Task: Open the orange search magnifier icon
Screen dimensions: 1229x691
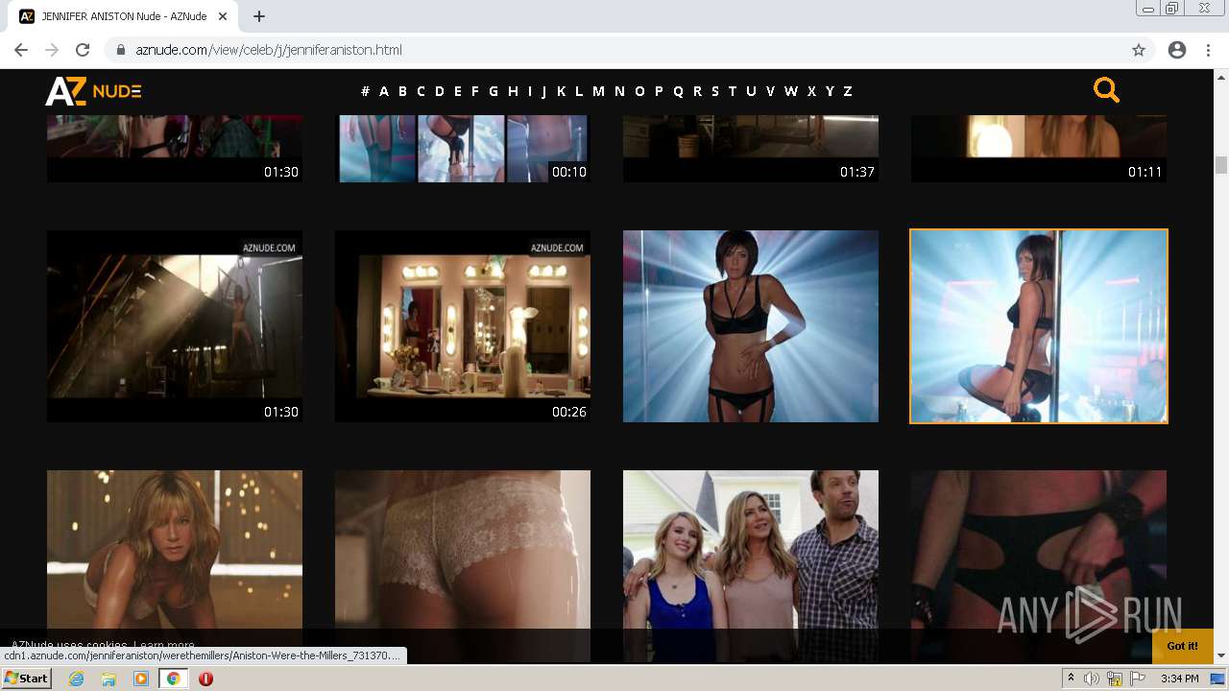Action: (1106, 90)
